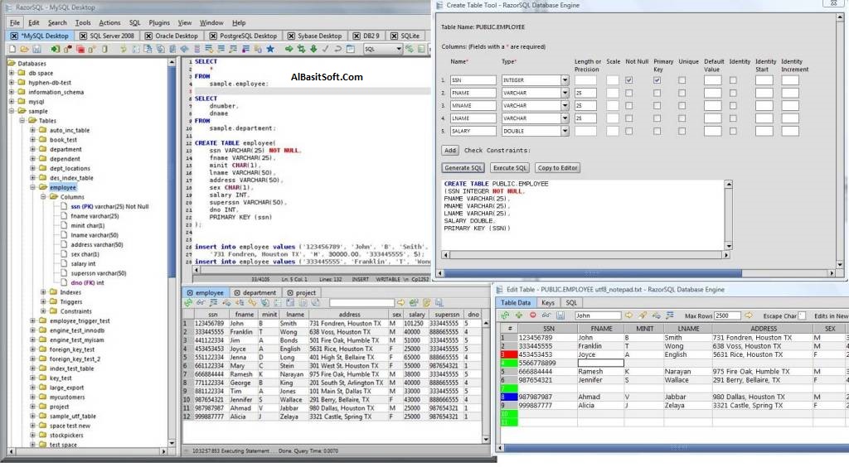This screenshot has width=849, height=467.
Task: Click the orange arrow beside results search field
Action: (400, 303)
